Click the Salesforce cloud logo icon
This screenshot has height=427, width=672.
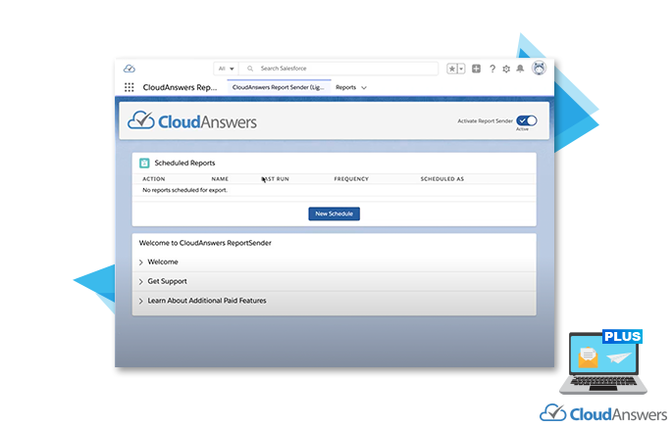tap(129, 69)
